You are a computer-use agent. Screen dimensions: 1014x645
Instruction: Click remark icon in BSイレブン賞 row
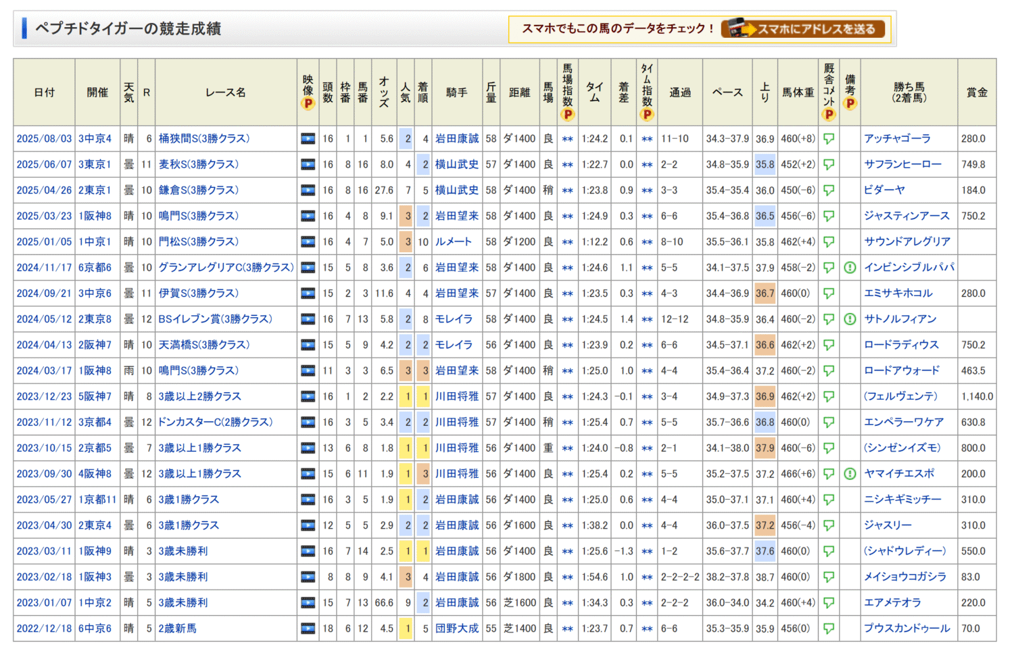tap(850, 319)
